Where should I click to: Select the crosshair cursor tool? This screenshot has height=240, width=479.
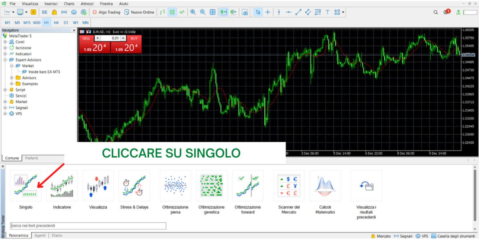pos(267,12)
